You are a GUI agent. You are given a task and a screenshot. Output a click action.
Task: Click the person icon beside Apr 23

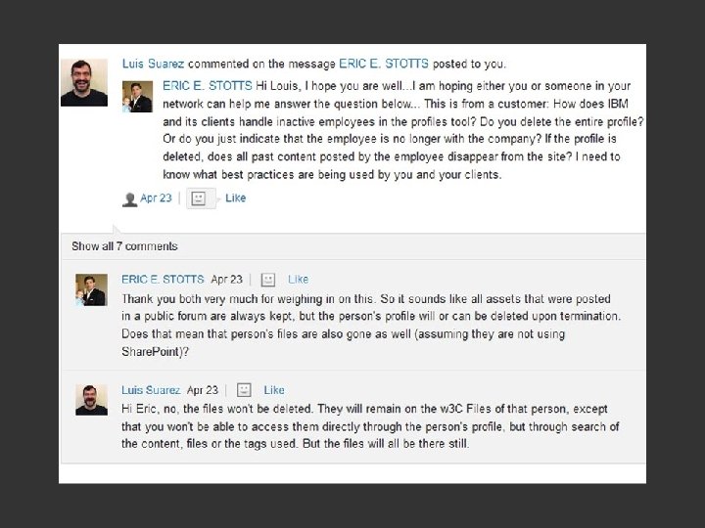(x=128, y=198)
